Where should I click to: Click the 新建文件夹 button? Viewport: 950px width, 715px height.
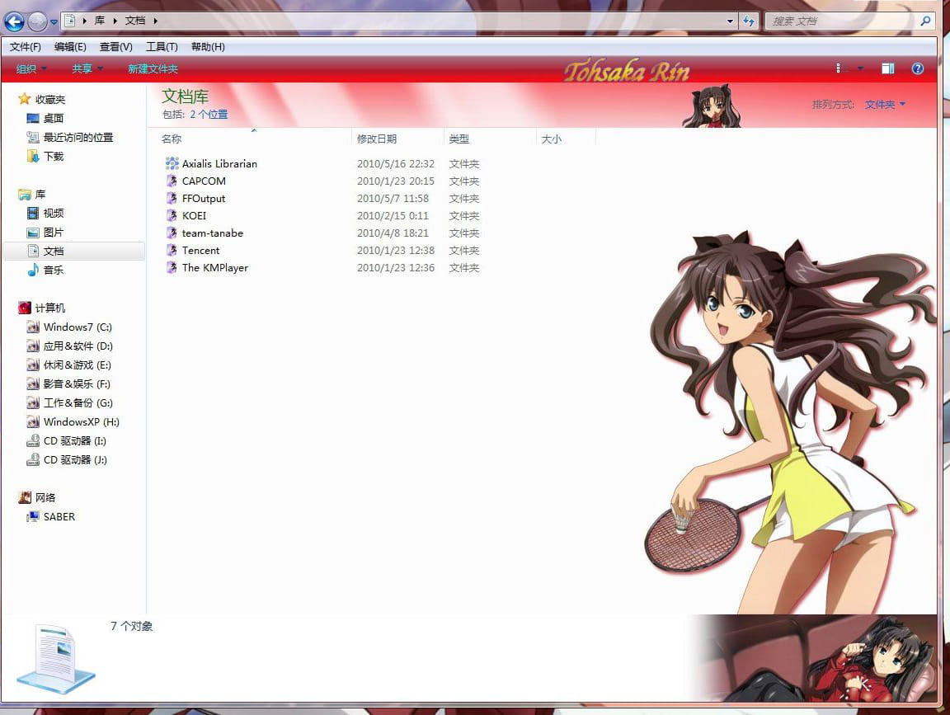click(x=153, y=68)
